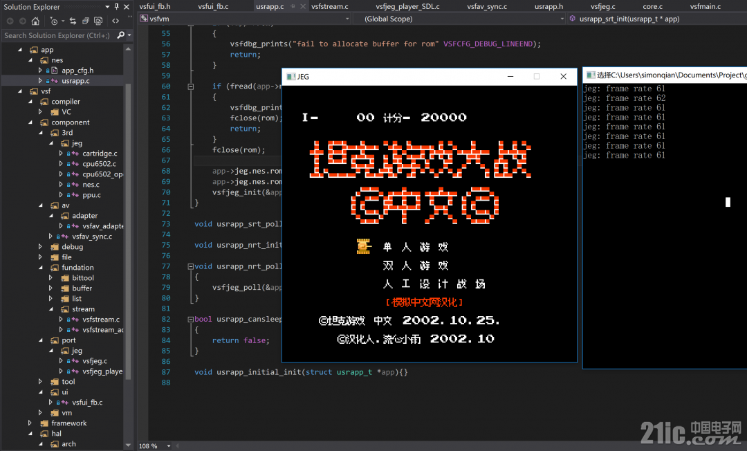Viewport: 747px width, 451px height.
Task: Expand the debug folder node
Action: pyautogui.click(x=41, y=247)
